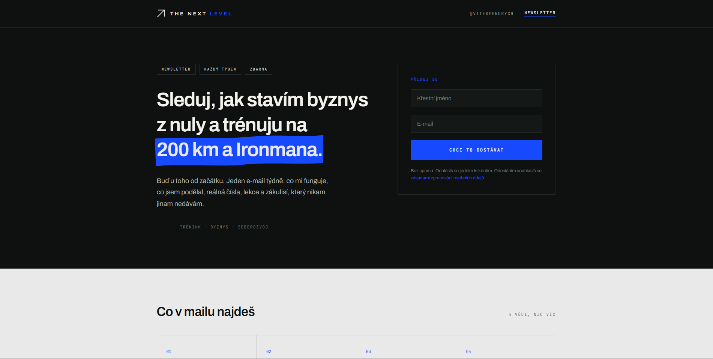The width and height of the screenshot is (713, 359).
Task: Submit with Chci to dostávat button
Action: [476, 150]
